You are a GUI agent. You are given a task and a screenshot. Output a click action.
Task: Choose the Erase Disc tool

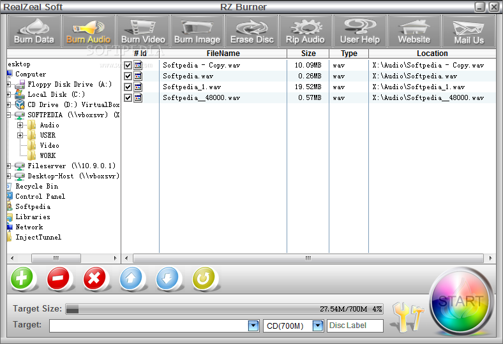(251, 31)
